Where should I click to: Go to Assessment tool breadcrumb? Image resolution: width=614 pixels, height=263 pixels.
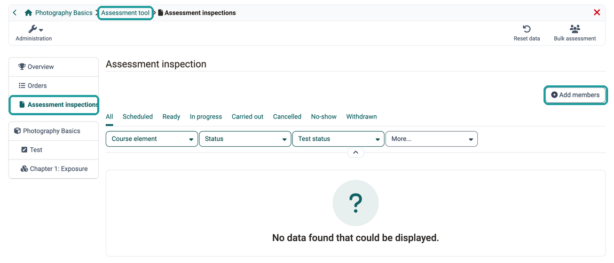[125, 13]
